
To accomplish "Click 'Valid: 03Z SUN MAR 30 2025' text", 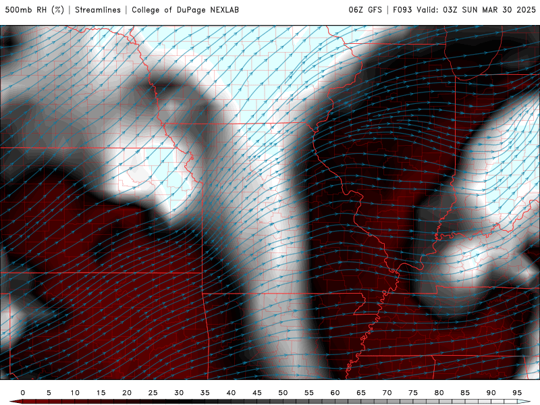I will click(476, 10).
